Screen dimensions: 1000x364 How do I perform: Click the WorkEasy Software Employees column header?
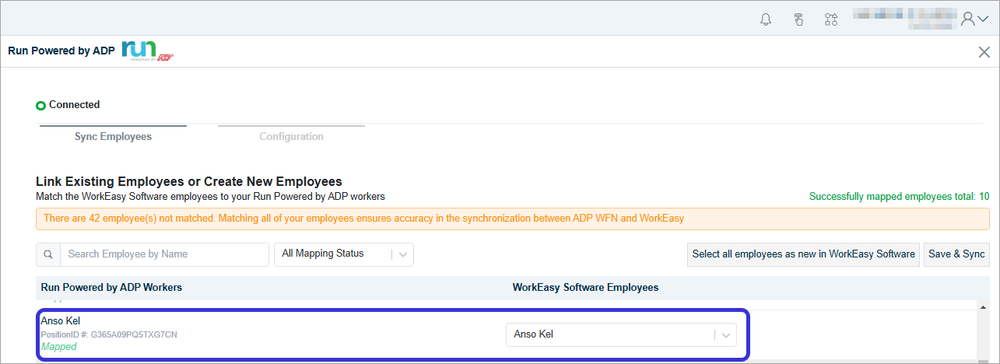585,288
